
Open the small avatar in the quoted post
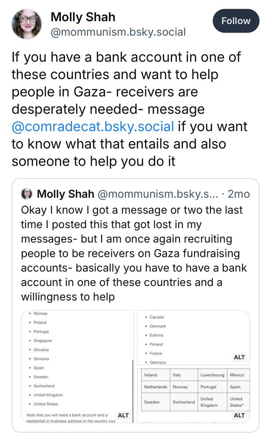27,194
